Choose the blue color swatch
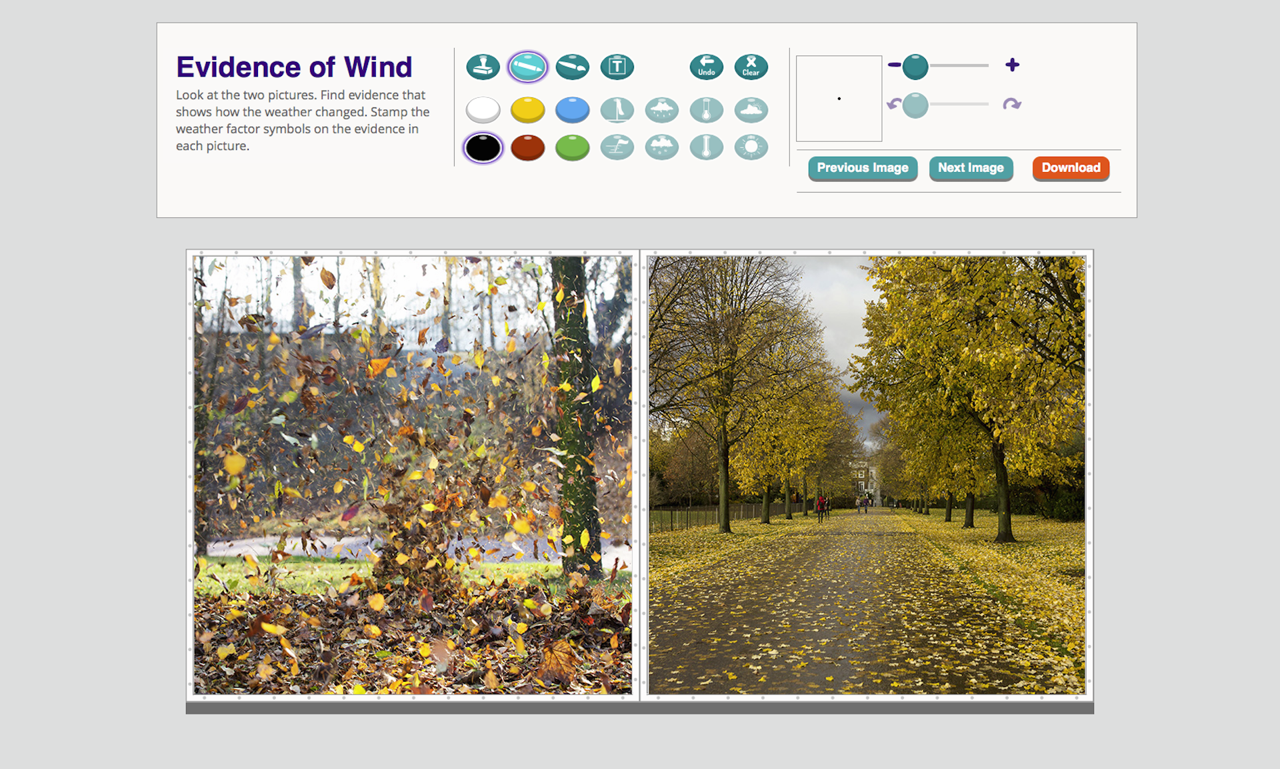Image resolution: width=1280 pixels, height=769 pixels. (x=572, y=110)
